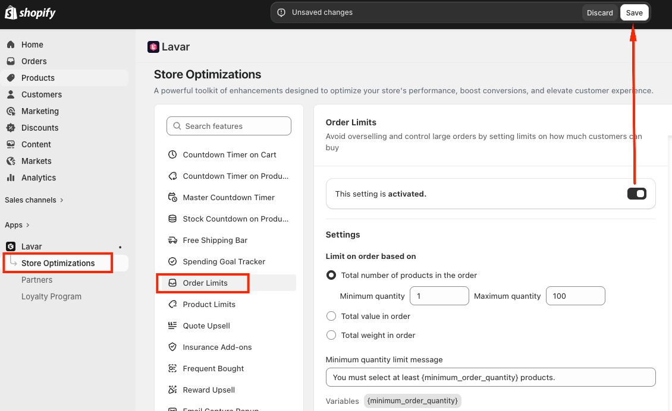This screenshot has width=672, height=411.
Task: Click the Shopify logo
Action: click(x=30, y=13)
